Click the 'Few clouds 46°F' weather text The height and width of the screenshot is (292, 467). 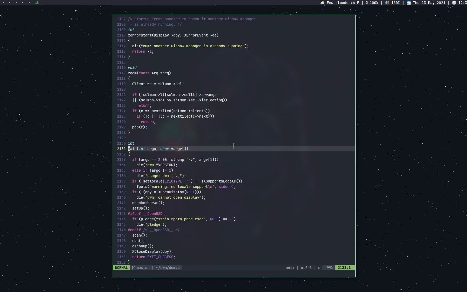click(x=343, y=3)
